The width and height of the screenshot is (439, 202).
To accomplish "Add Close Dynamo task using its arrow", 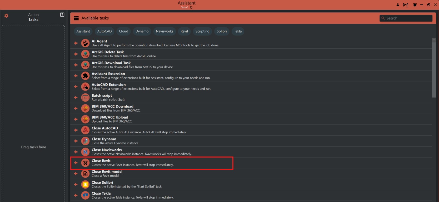I will pyautogui.click(x=76, y=141).
